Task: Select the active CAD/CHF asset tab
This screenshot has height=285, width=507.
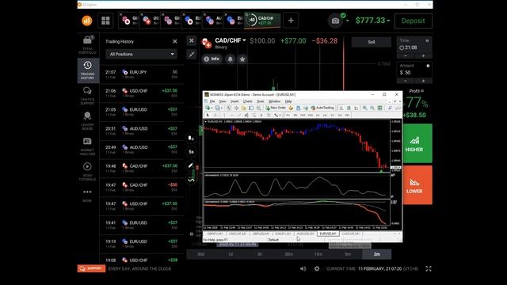Action: coord(262,21)
